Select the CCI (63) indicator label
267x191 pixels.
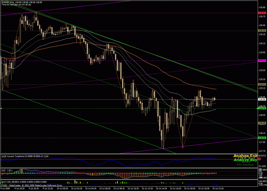click(x=7, y=170)
